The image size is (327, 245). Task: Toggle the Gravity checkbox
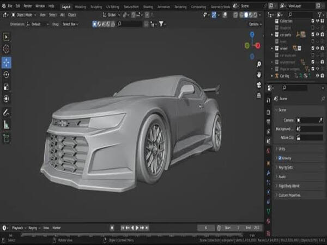point(281,158)
